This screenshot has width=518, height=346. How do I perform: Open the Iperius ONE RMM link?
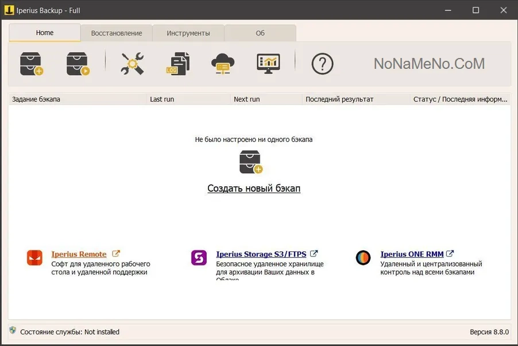pos(411,254)
